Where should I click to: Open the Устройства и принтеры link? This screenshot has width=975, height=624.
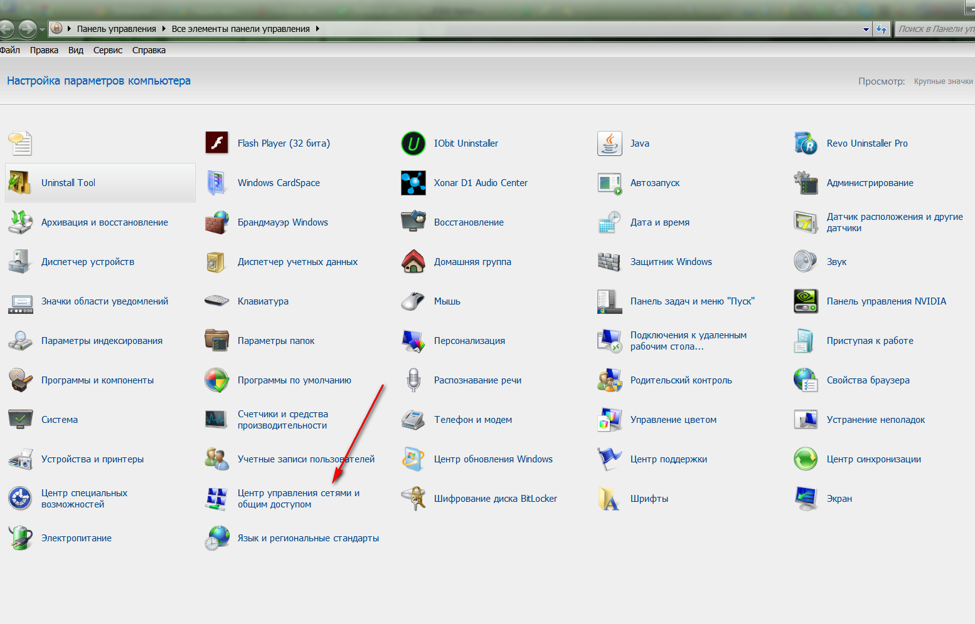pyautogui.click(x=92, y=459)
